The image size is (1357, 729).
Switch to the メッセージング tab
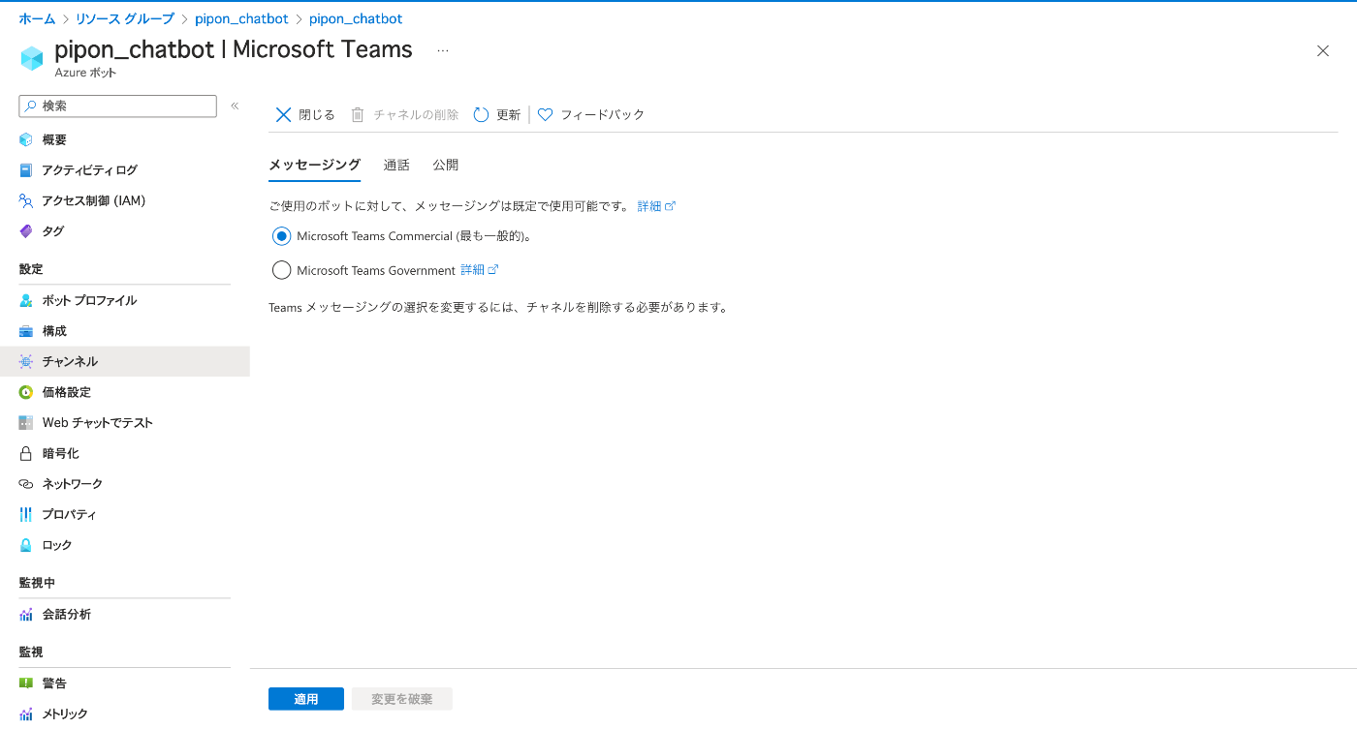tap(314, 165)
